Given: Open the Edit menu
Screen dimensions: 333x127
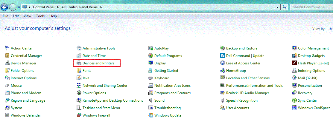Looking at the screenshot, I should click(x=16, y=16).
